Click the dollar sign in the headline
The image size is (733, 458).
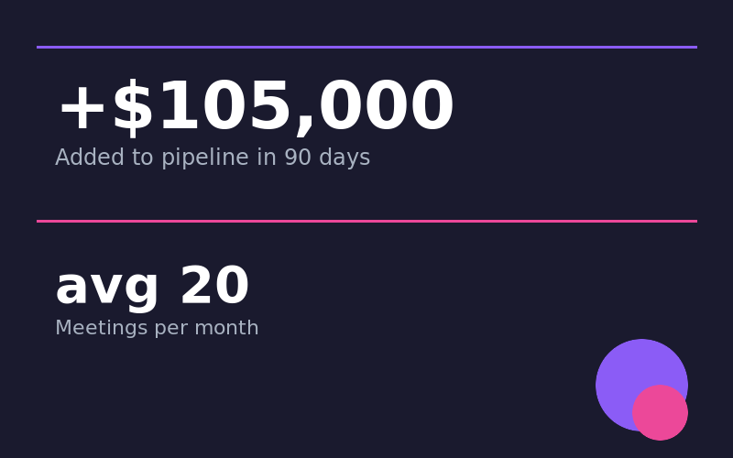click(x=133, y=109)
